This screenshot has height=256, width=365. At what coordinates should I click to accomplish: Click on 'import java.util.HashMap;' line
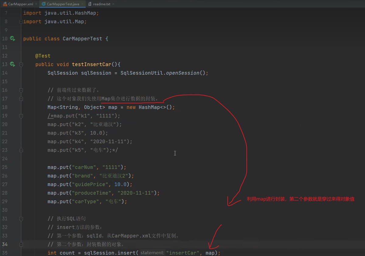(61, 13)
